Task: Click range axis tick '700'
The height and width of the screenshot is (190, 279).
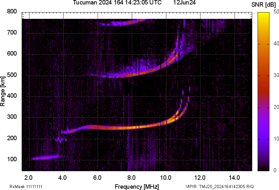Action: tap(12, 33)
